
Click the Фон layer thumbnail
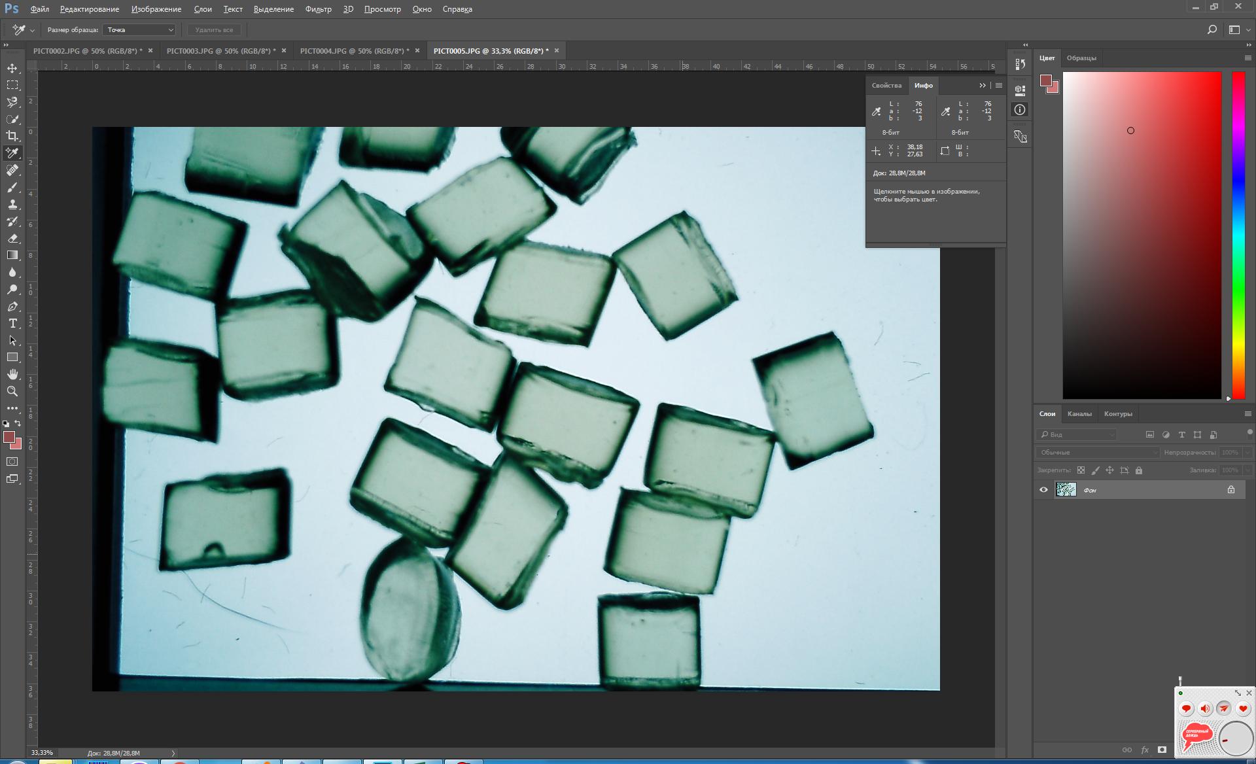click(x=1066, y=490)
